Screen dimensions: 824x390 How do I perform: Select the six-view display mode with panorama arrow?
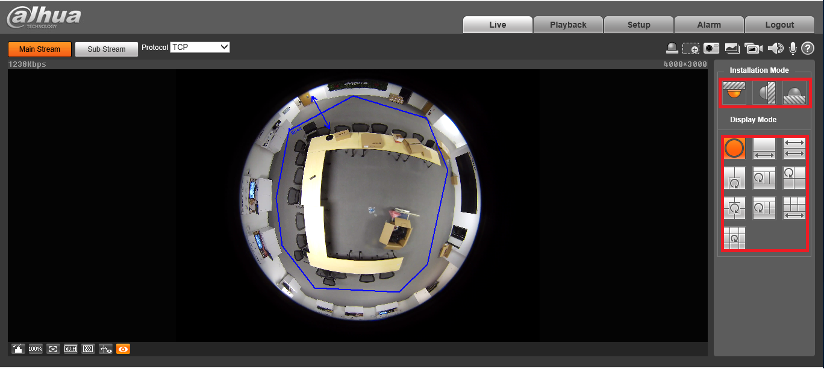[x=794, y=208]
